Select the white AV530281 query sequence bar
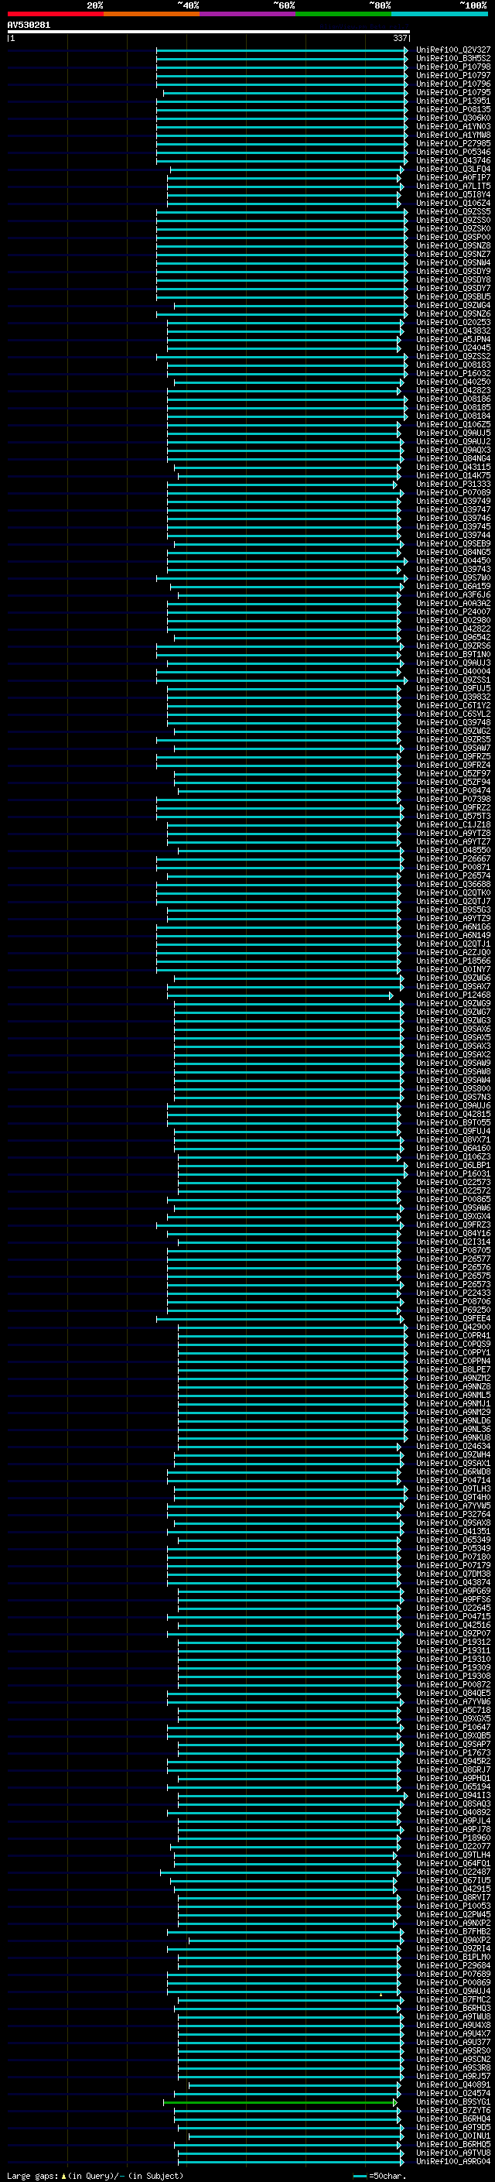495x2182 pixels. 208,31
